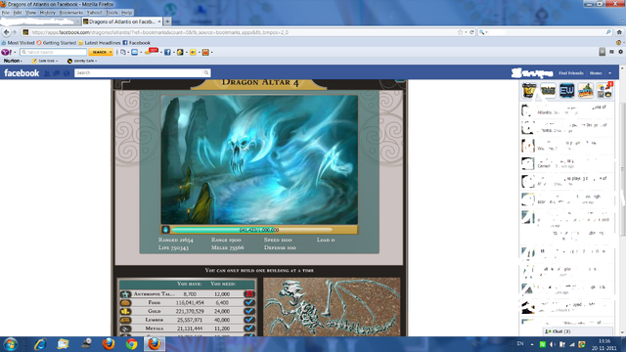Click the blue checkmark on Lumber row
This screenshot has width=626, height=352.
[x=249, y=320]
